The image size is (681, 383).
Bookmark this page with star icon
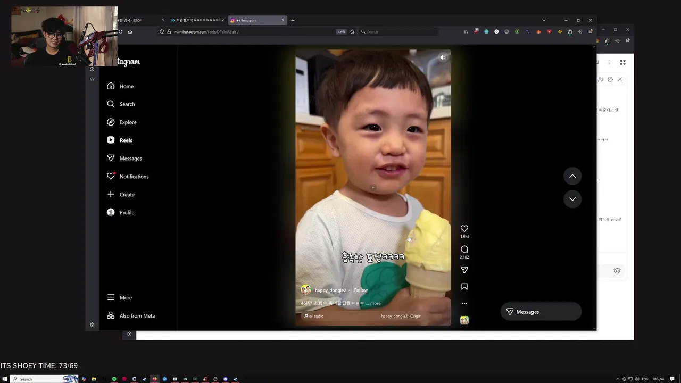352,32
